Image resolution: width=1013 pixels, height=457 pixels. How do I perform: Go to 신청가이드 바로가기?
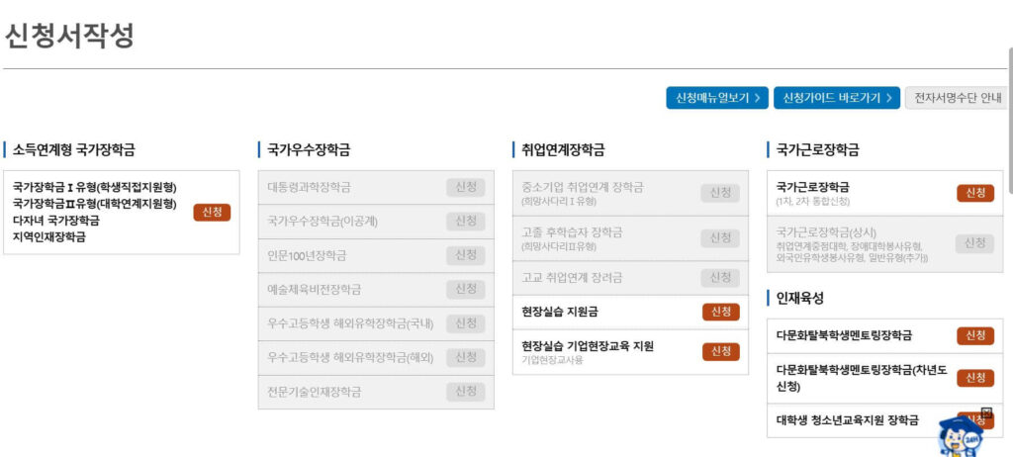(836, 98)
